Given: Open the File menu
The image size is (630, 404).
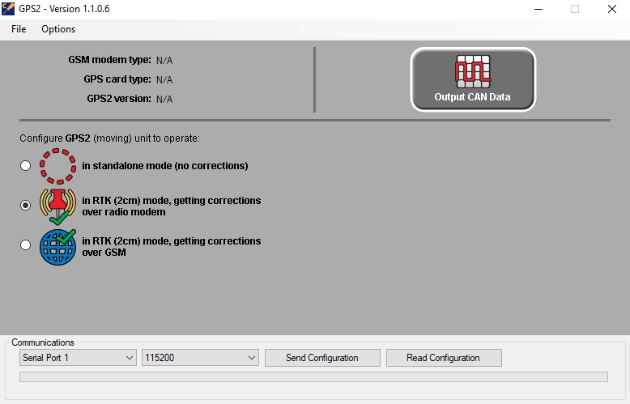Looking at the screenshot, I should click(x=19, y=29).
